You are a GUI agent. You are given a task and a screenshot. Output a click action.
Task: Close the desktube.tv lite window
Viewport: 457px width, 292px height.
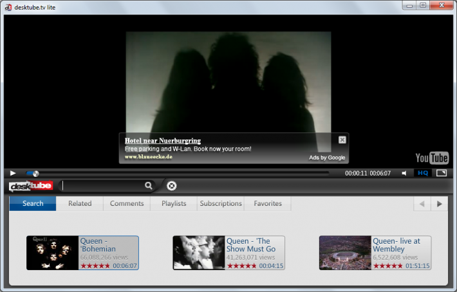pos(442,6)
